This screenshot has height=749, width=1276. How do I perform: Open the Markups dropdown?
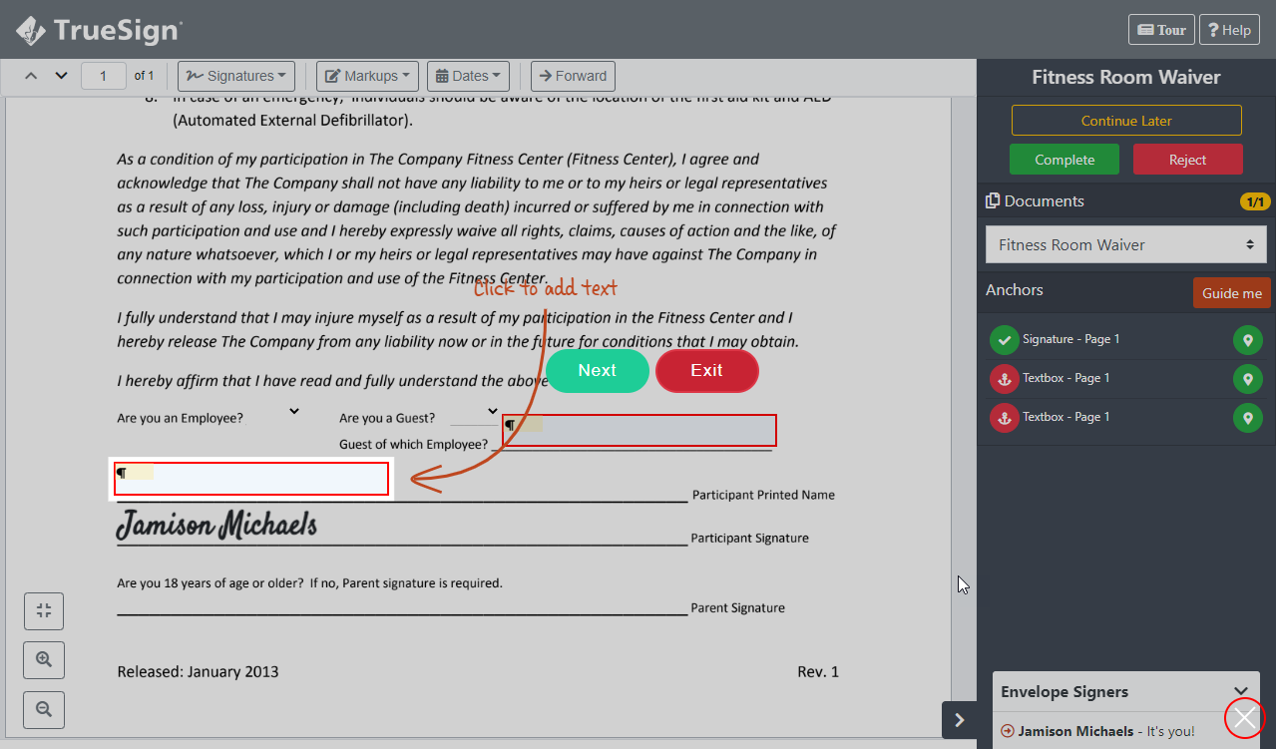pyautogui.click(x=366, y=75)
